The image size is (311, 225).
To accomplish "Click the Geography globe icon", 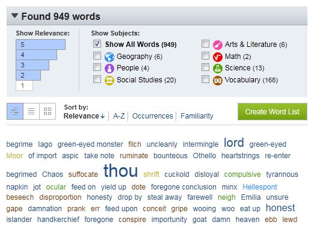I will (x=109, y=57).
